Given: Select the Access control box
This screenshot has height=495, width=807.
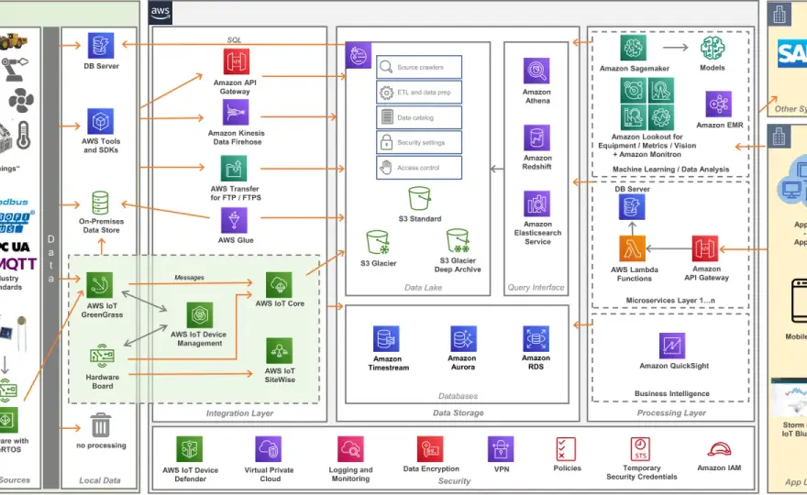Looking at the screenshot, I should [x=419, y=168].
